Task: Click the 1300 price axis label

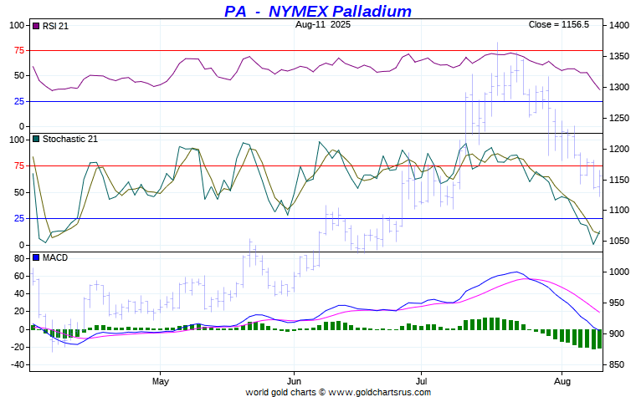Action: (619, 87)
